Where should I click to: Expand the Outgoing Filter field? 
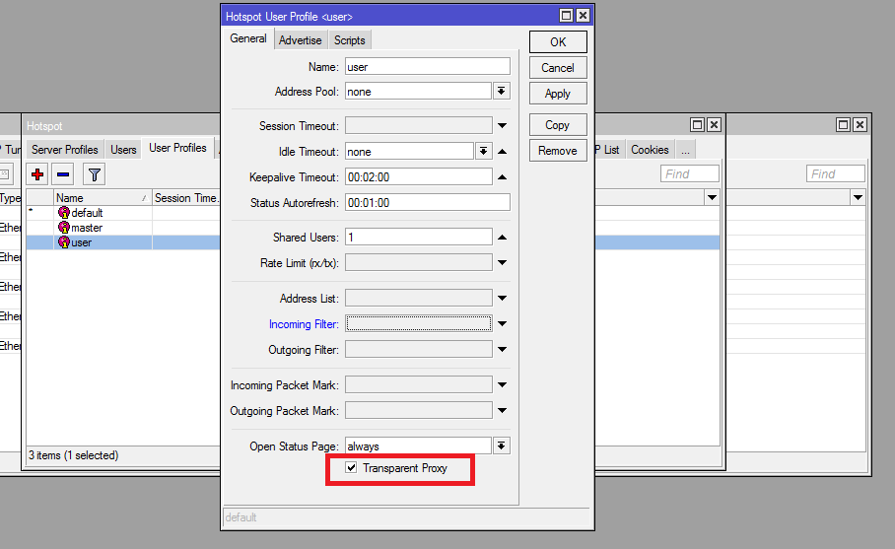[x=503, y=349]
